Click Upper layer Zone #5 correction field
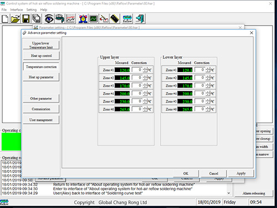This screenshot has width=277, height=208. coord(137,102)
